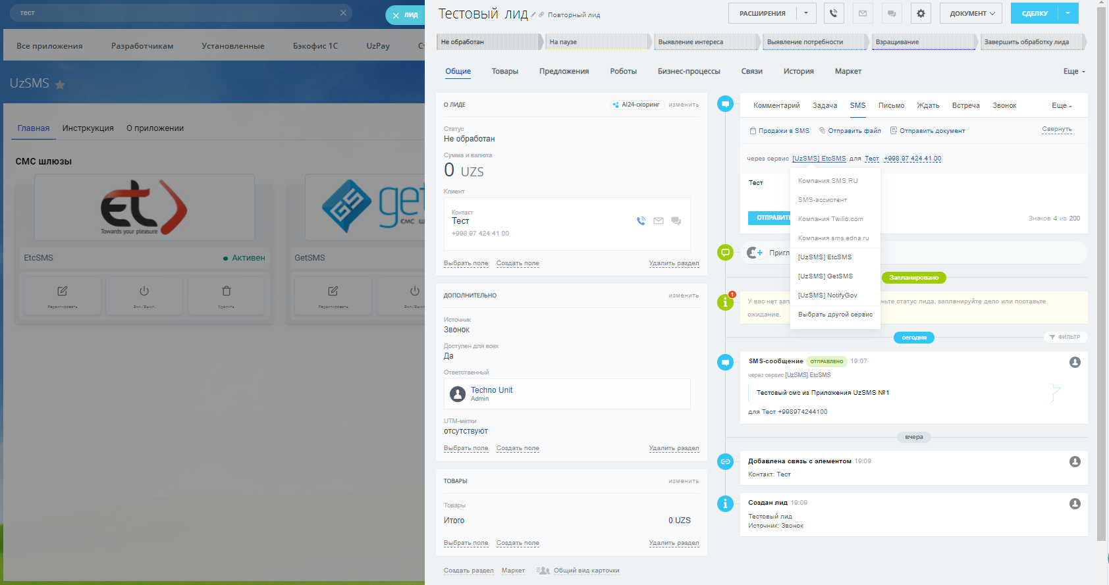Choose [UzSMS] GetSMS from service menu
Screen dimensions: 1109x585
click(x=835, y=276)
